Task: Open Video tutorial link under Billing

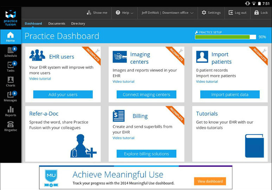Action: coord(123,138)
